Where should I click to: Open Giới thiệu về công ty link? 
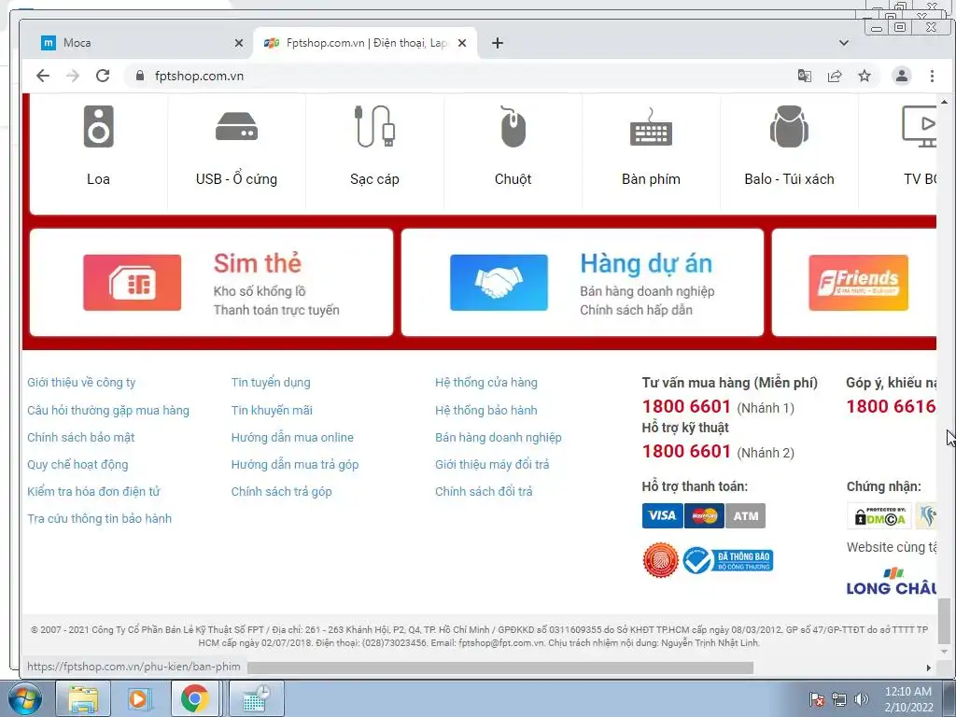click(x=81, y=382)
